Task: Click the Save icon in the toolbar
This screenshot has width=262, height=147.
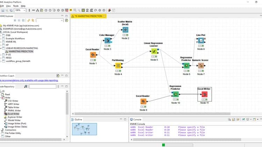Action: [3, 10]
